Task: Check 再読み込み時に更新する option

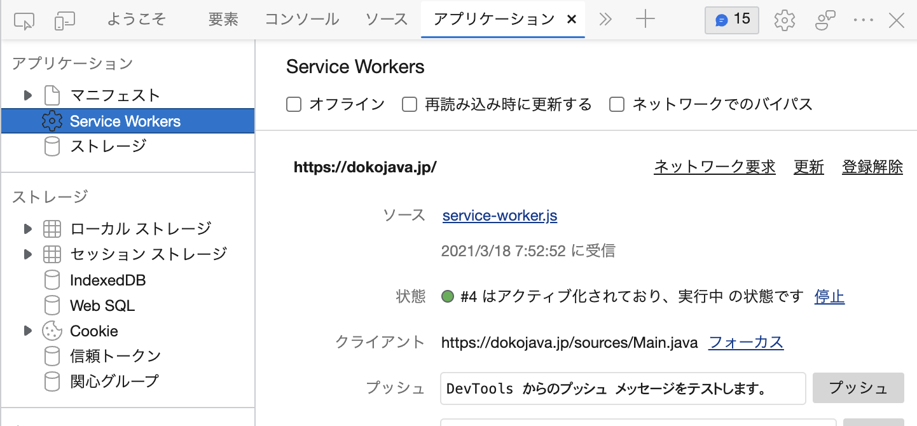Action: pos(410,104)
